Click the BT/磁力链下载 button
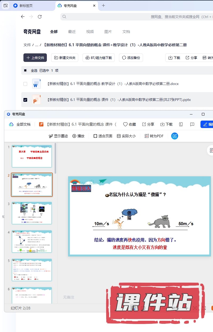The width and height of the screenshot is (213, 332). (99, 58)
